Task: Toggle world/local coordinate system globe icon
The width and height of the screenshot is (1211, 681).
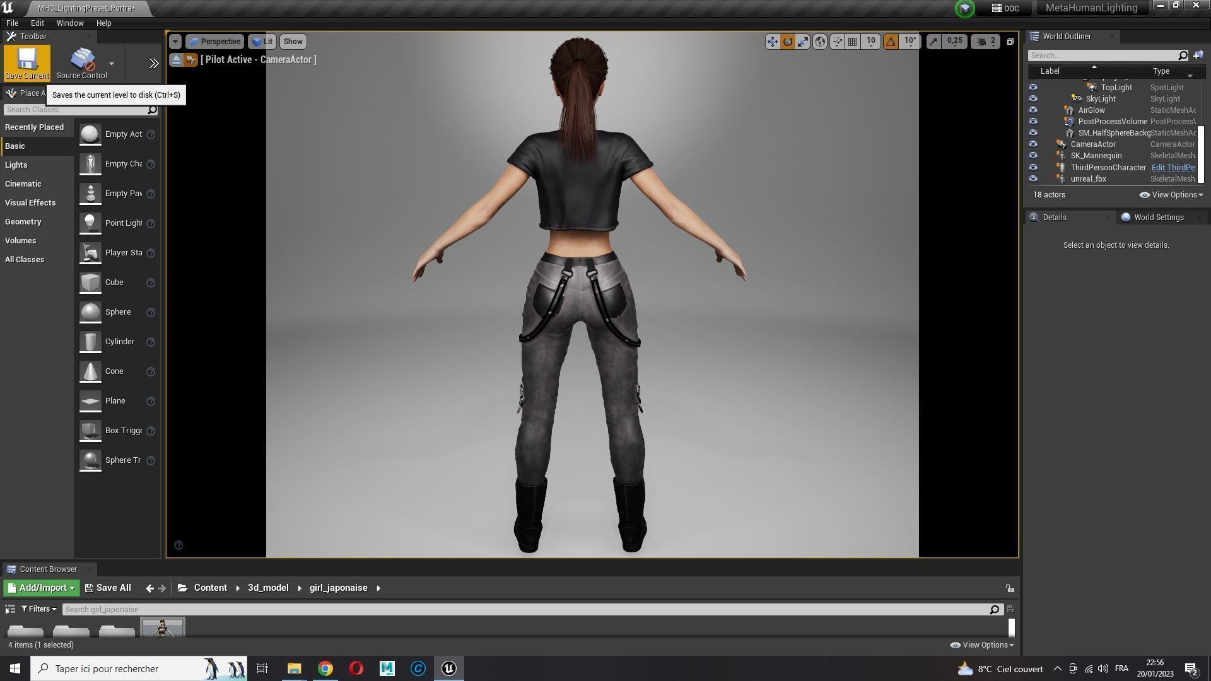Action: (819, 42)
